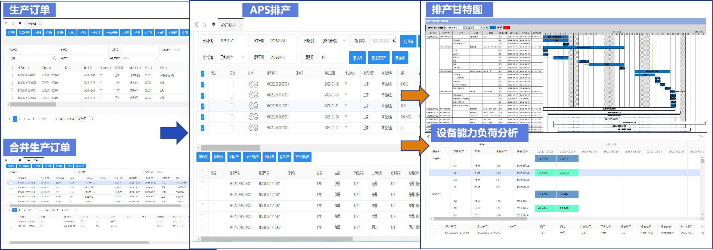The height and width of the screenshot is (250, 713).
Task: Check the 置顶 checkbox for task MO202501060001
Action: [232, 117]
